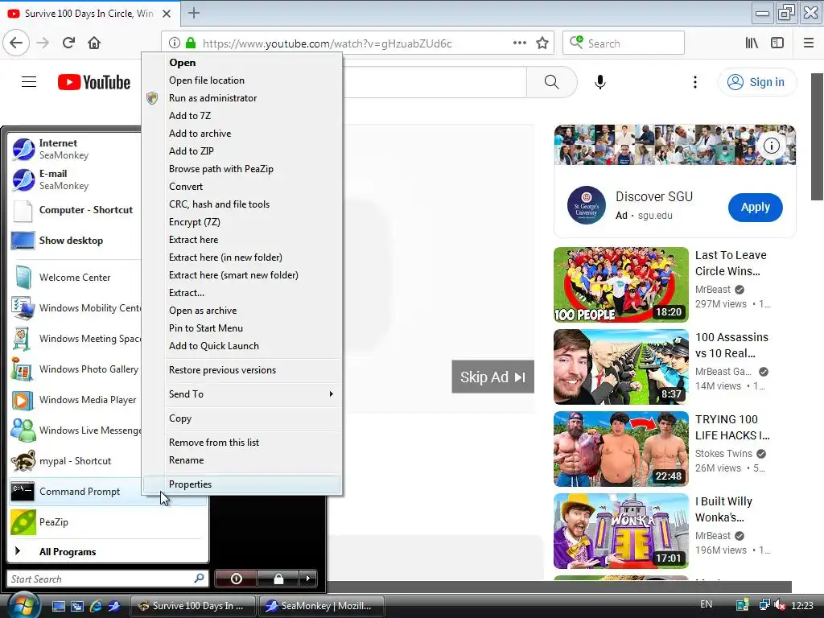Select Extract here (smart new folder)

[x=241, y=275]
